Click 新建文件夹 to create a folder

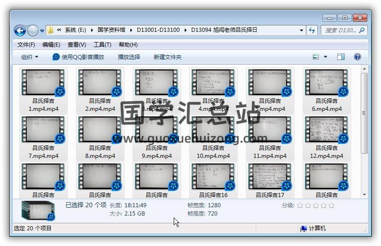pyautogui.click(x=167, y=57)
